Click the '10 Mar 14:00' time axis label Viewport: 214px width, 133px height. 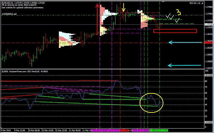47,130
